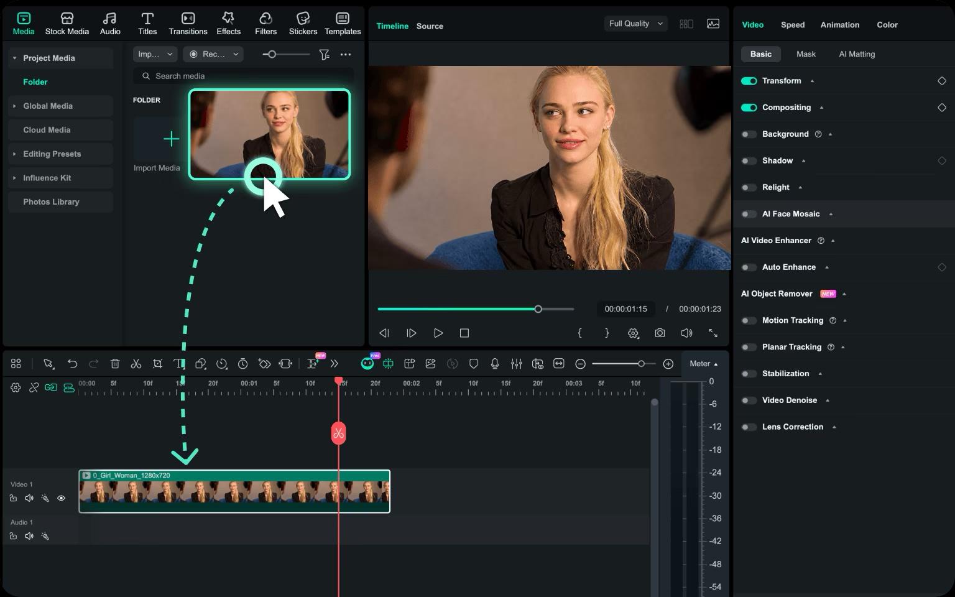This screenshot has height=597, width=955.
Task: Open Cloud Media in sidebar
Action: click(x=60, y=130)
